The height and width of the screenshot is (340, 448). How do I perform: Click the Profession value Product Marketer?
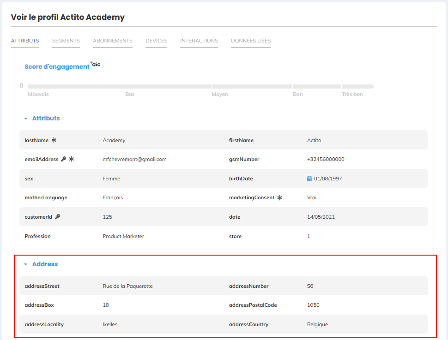(x=123, y=236)
